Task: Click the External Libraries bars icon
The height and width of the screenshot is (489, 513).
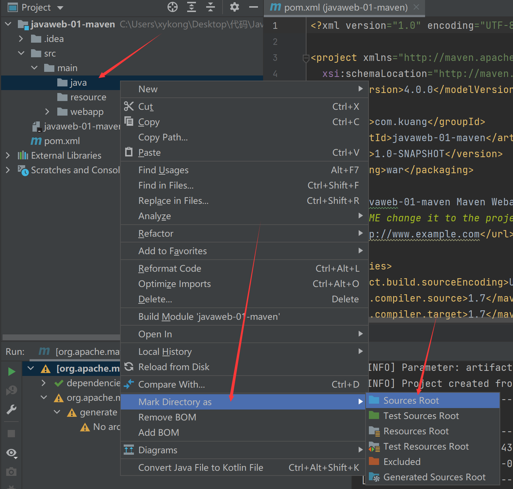Action: 23,155
